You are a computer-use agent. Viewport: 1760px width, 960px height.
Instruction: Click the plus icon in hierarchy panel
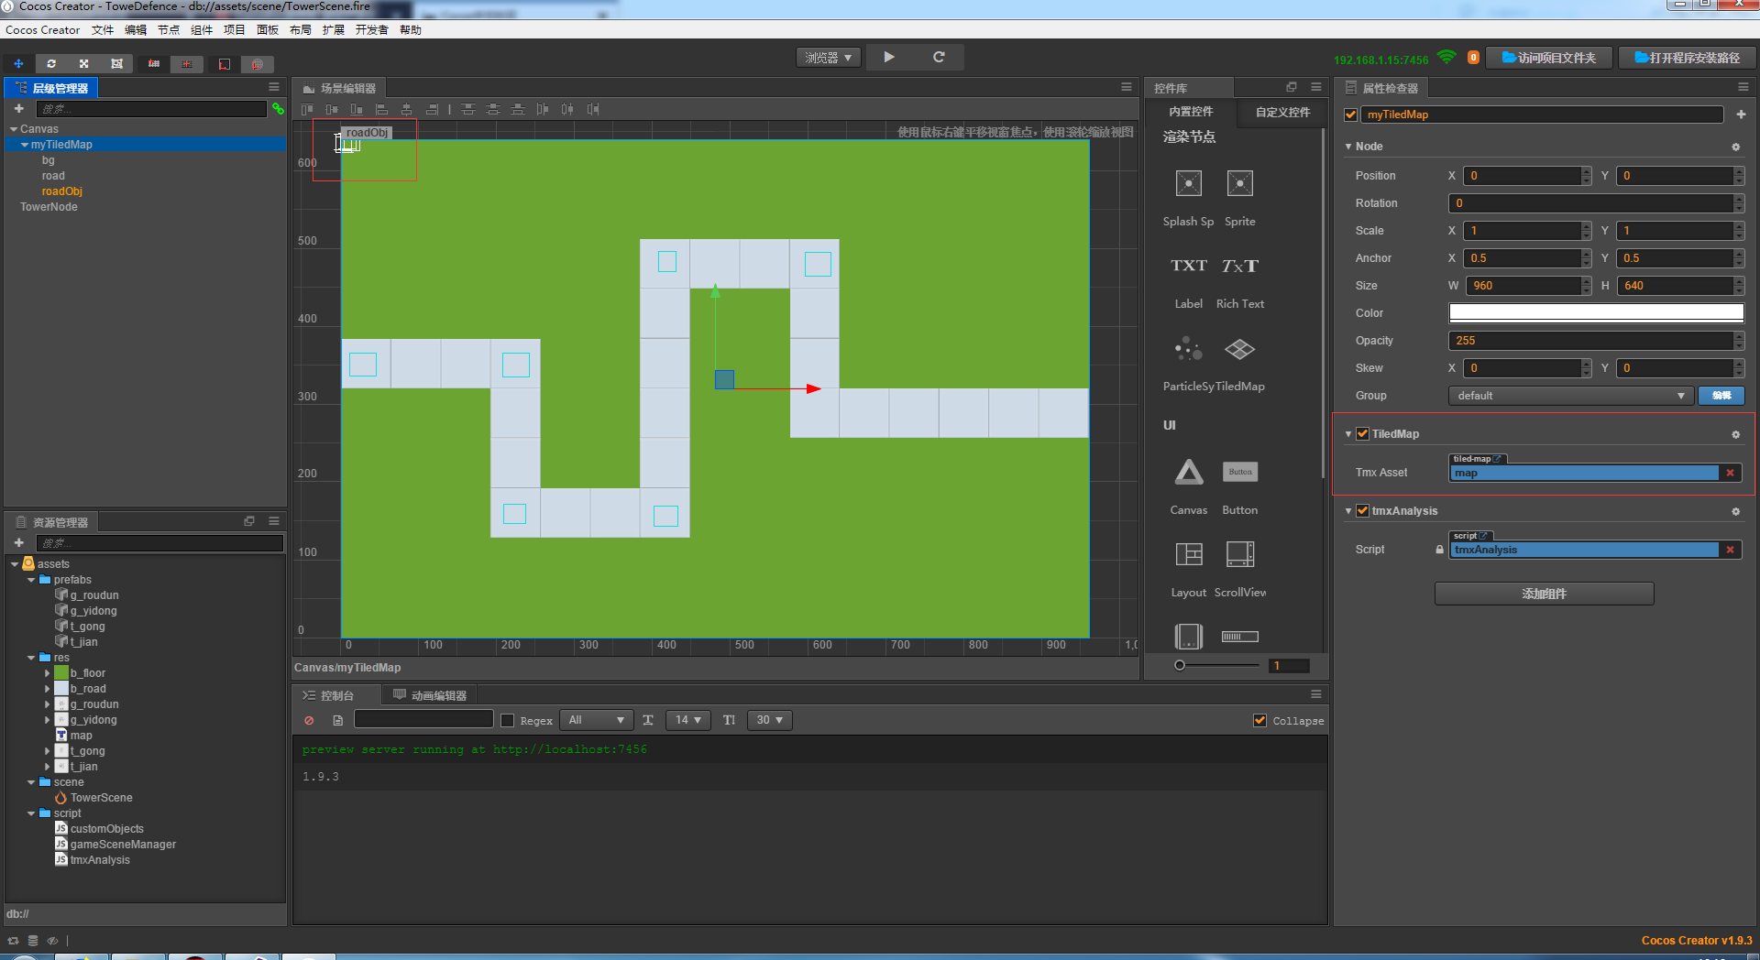pyautogui.click(x=18, y=109)
